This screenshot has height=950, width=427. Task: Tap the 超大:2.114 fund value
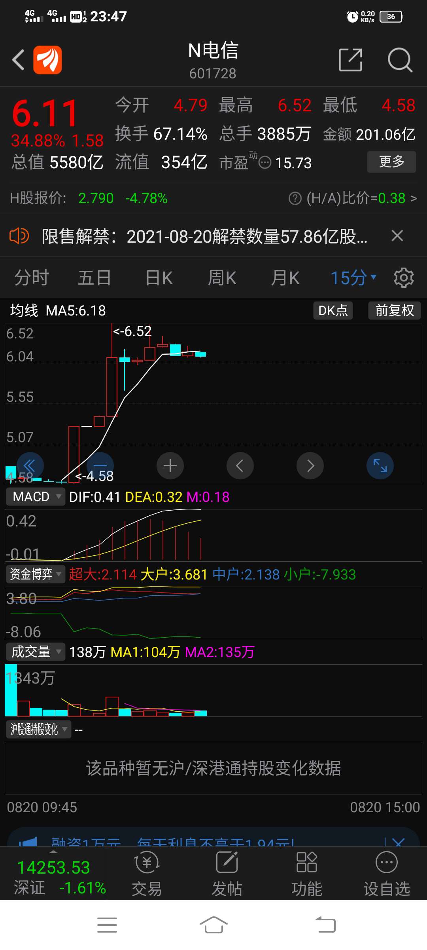[x=103, y=574]
